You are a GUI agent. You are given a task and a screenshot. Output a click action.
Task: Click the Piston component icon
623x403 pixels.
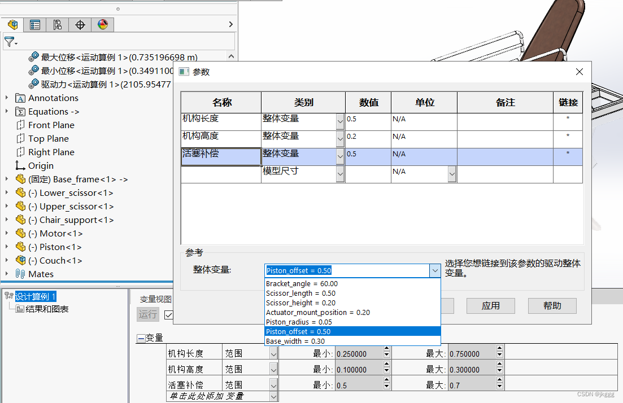(x=21, y=247)
